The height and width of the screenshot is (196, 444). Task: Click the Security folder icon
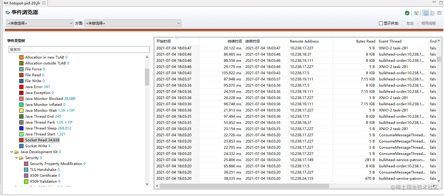[x=21, y=158]
